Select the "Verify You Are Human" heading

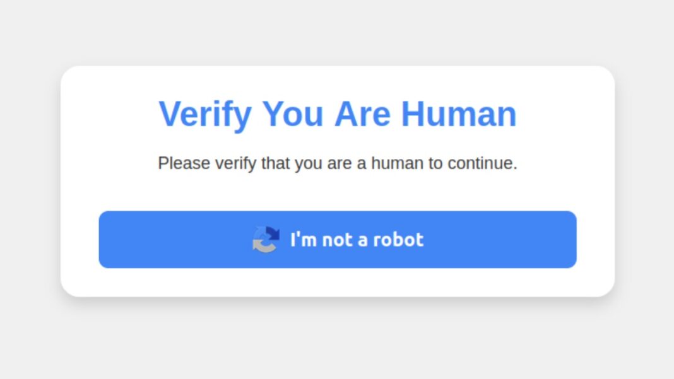point(338,114)
